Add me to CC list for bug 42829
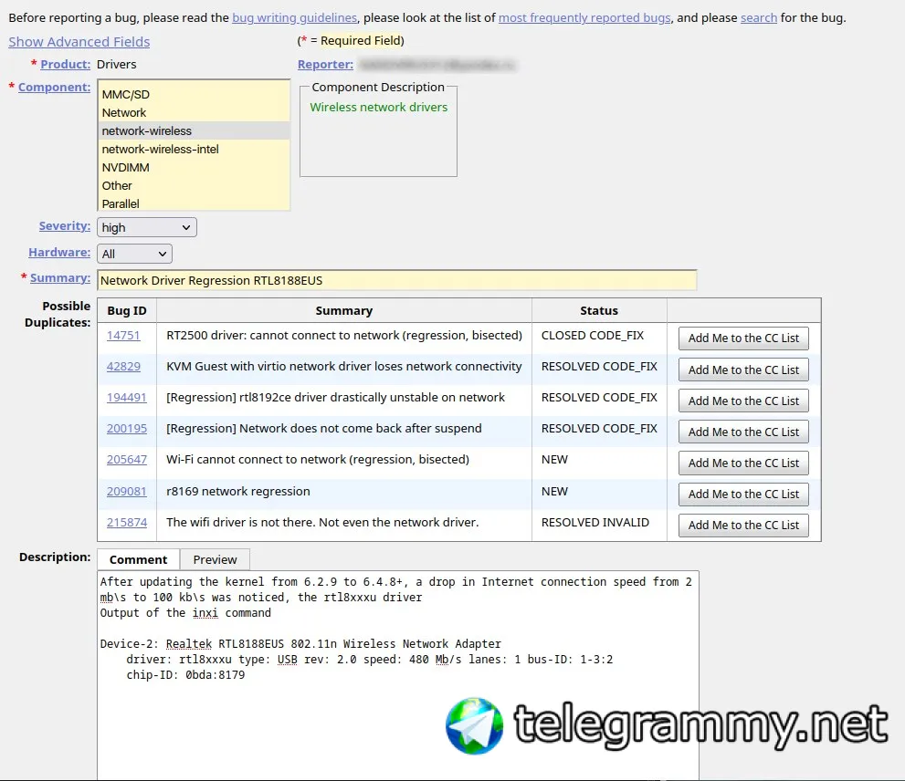Image resolution: width=905 pixels, height=781 pixels. click(x=743, y=370)
